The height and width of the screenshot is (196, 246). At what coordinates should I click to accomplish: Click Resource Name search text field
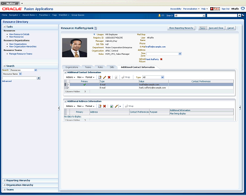(x=20, y=78)
